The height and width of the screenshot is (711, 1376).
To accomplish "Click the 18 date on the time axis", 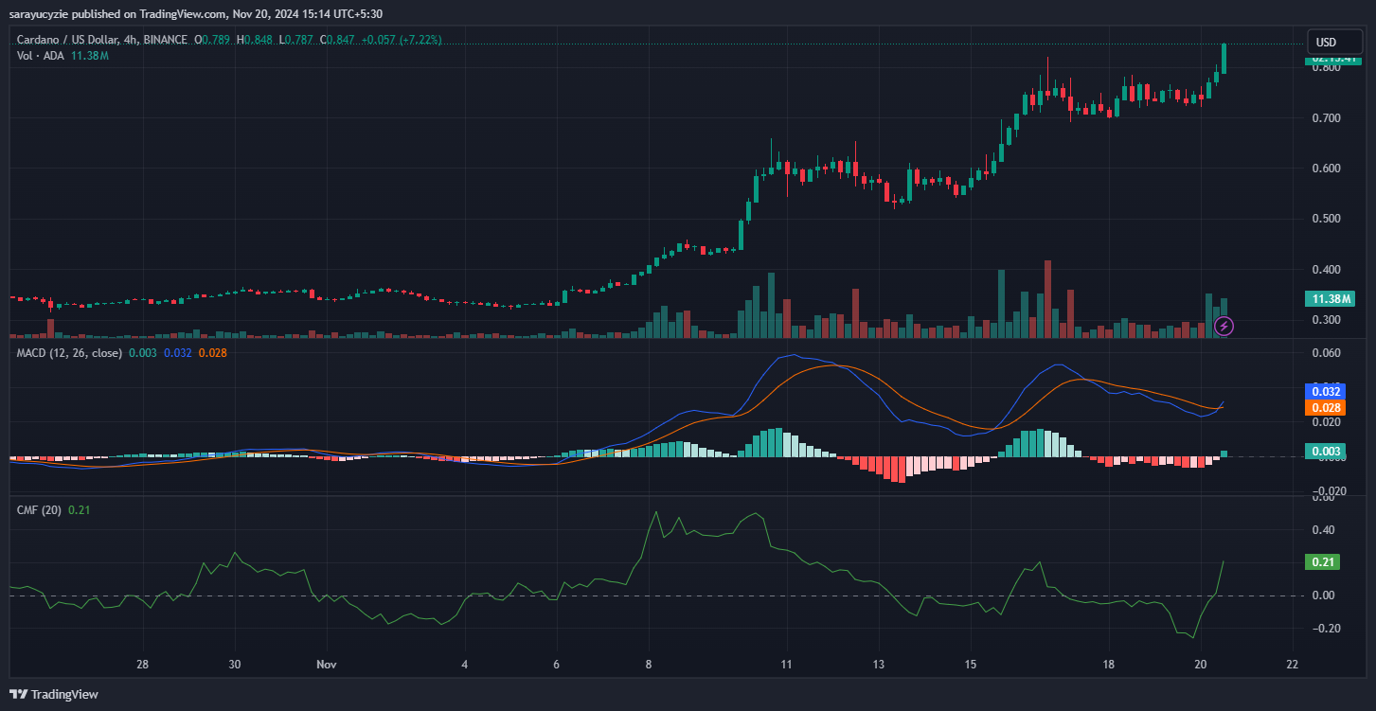I will tap(1109, 665).
